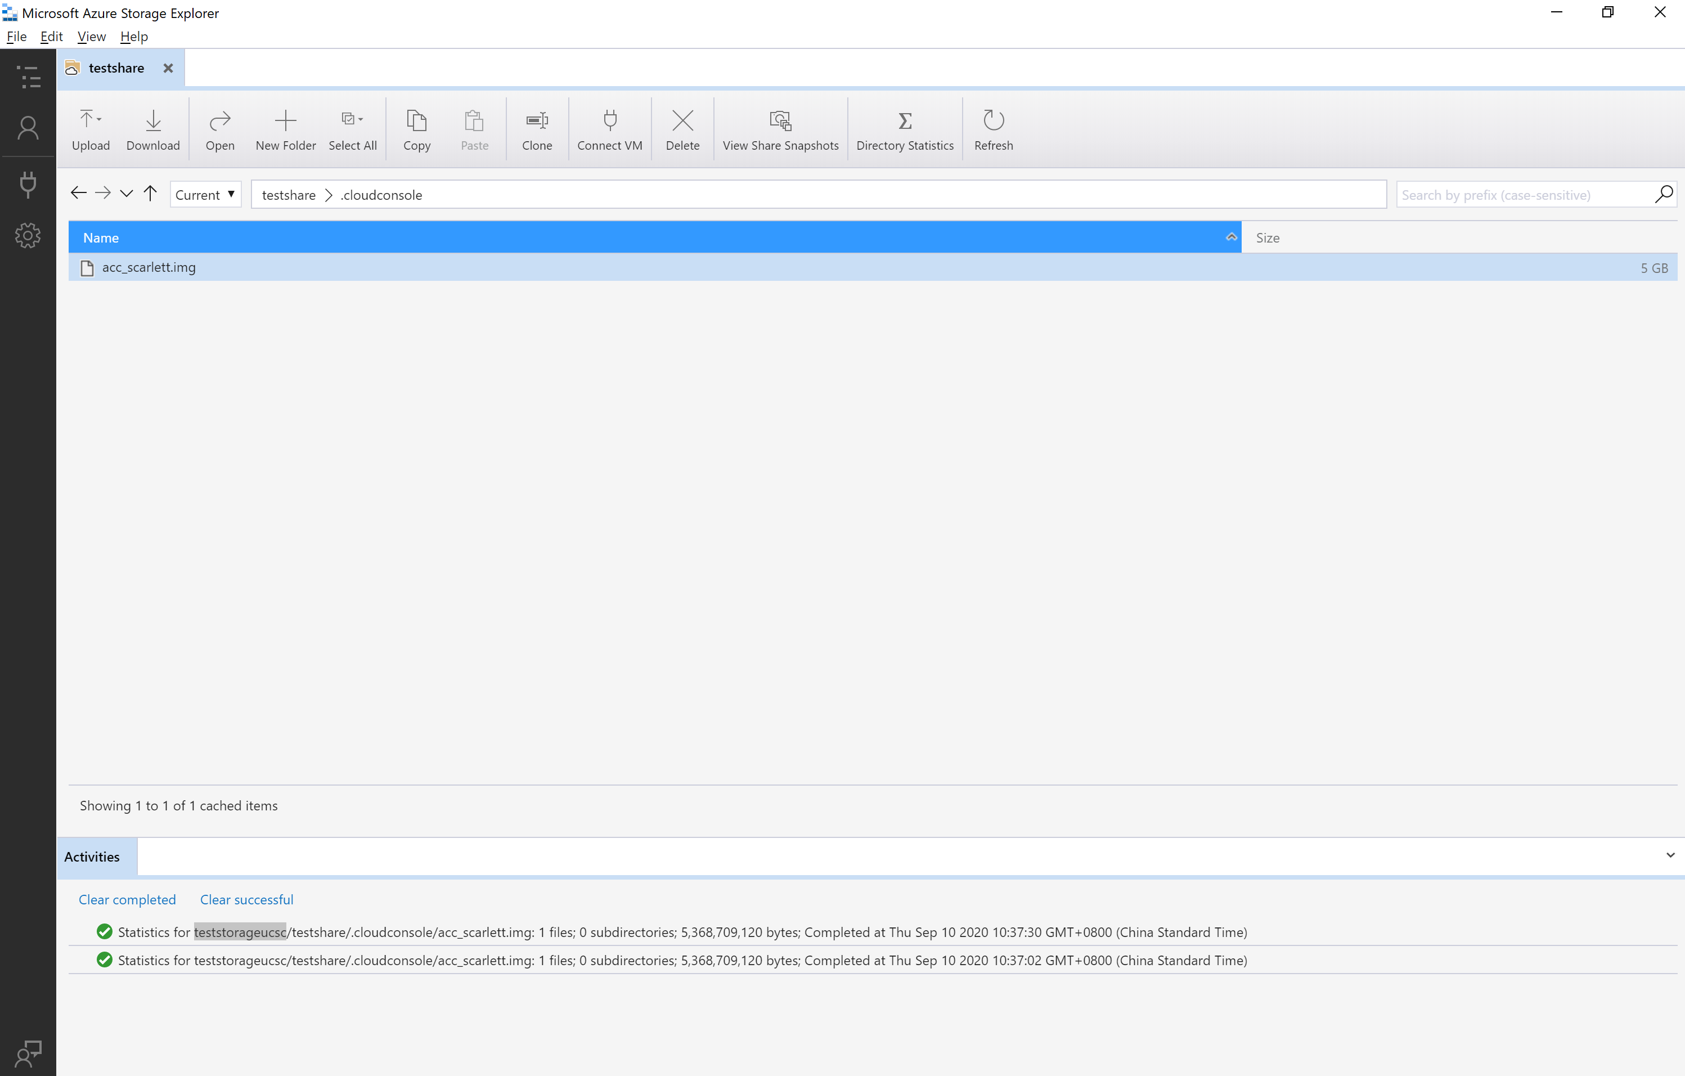
Task: Expand the recent locations history chevron
Action: coord(127,194)
